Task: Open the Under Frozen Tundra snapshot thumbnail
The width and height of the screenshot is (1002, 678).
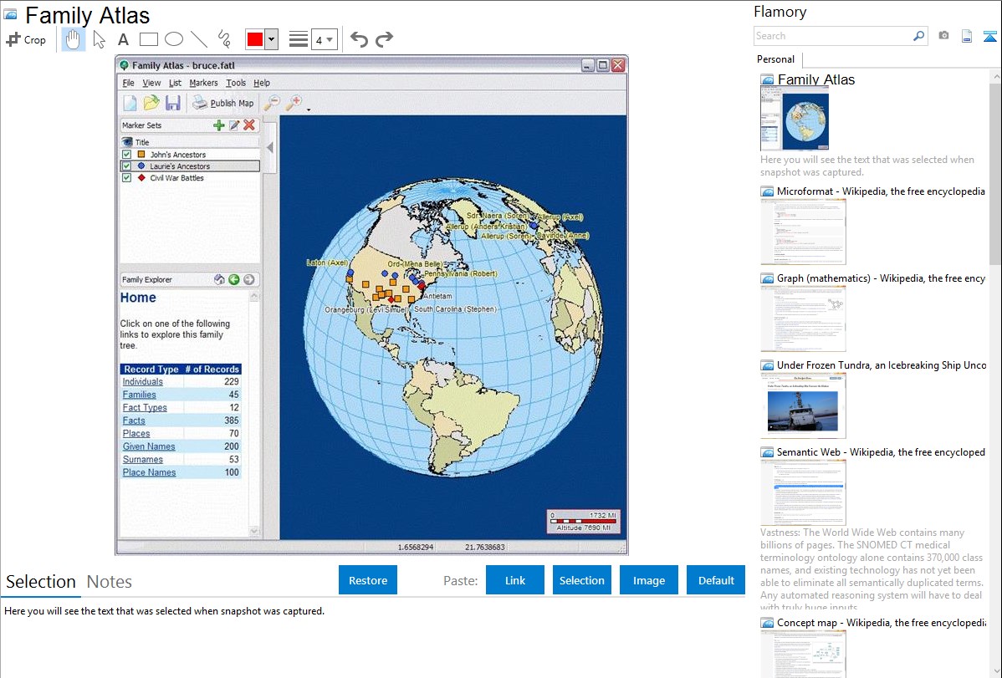Action: pyautogui.click(x=803, y=405)
